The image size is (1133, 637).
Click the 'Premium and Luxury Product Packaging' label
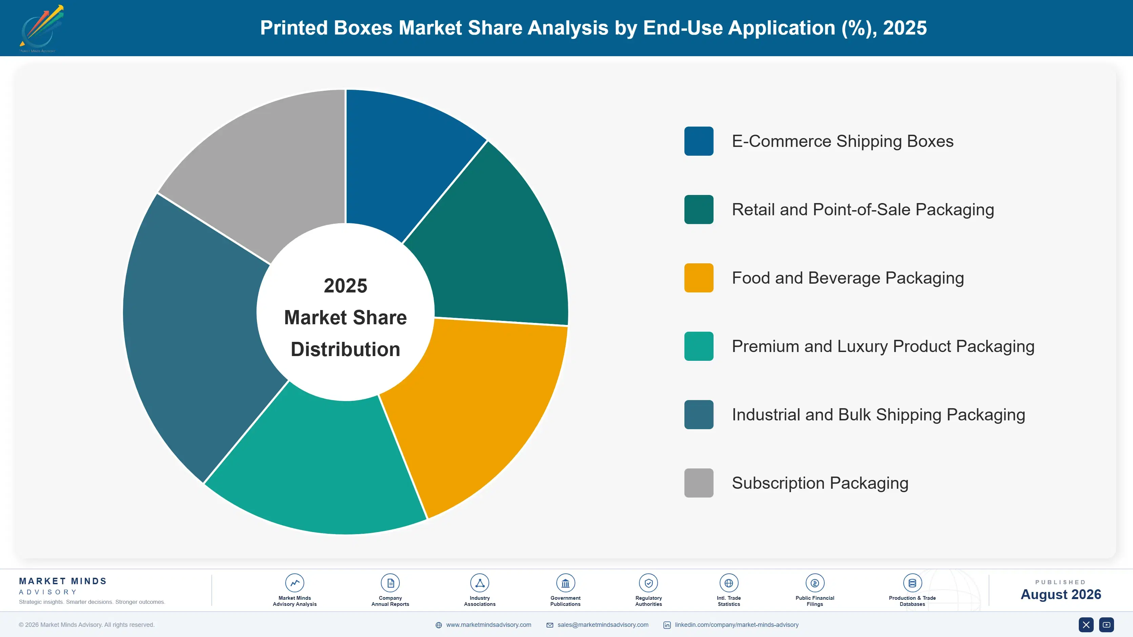(x=883, y=346)
